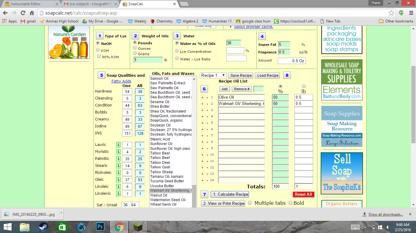The image size is (416, 233).
Task: Click the Load Recipe button
Action: tap(268, 76)
